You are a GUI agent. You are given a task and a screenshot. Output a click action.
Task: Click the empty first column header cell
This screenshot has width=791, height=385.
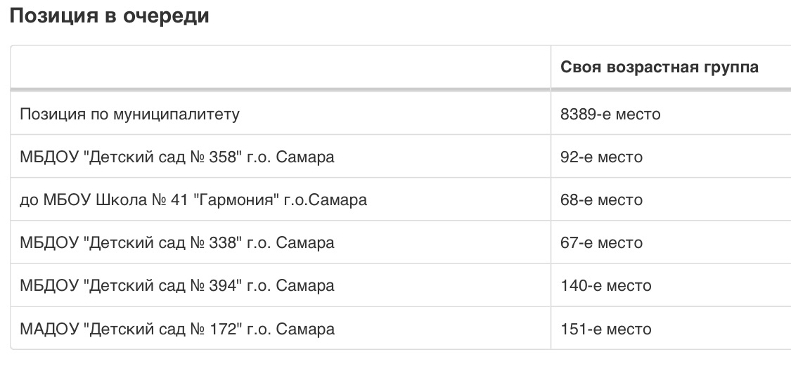pos(281,67)
